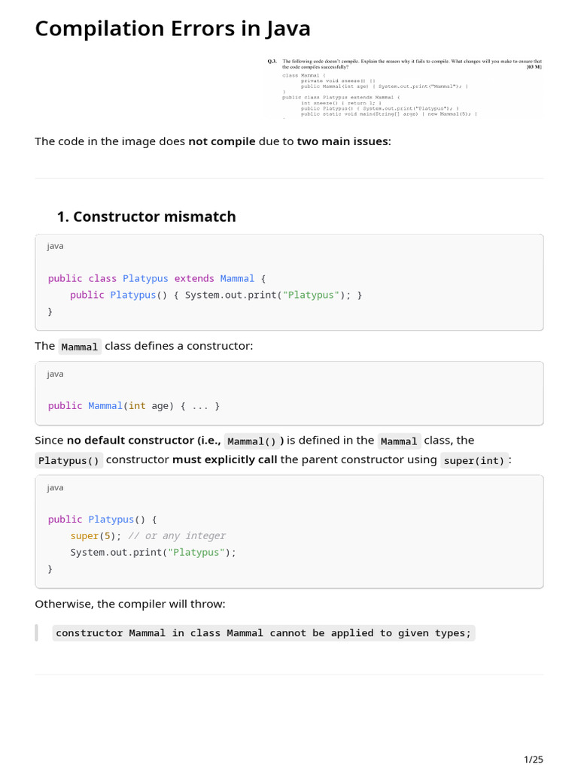Screen dimensions: 578x770
Task: Click the page indicator 1/25
Action: [533, 759]
